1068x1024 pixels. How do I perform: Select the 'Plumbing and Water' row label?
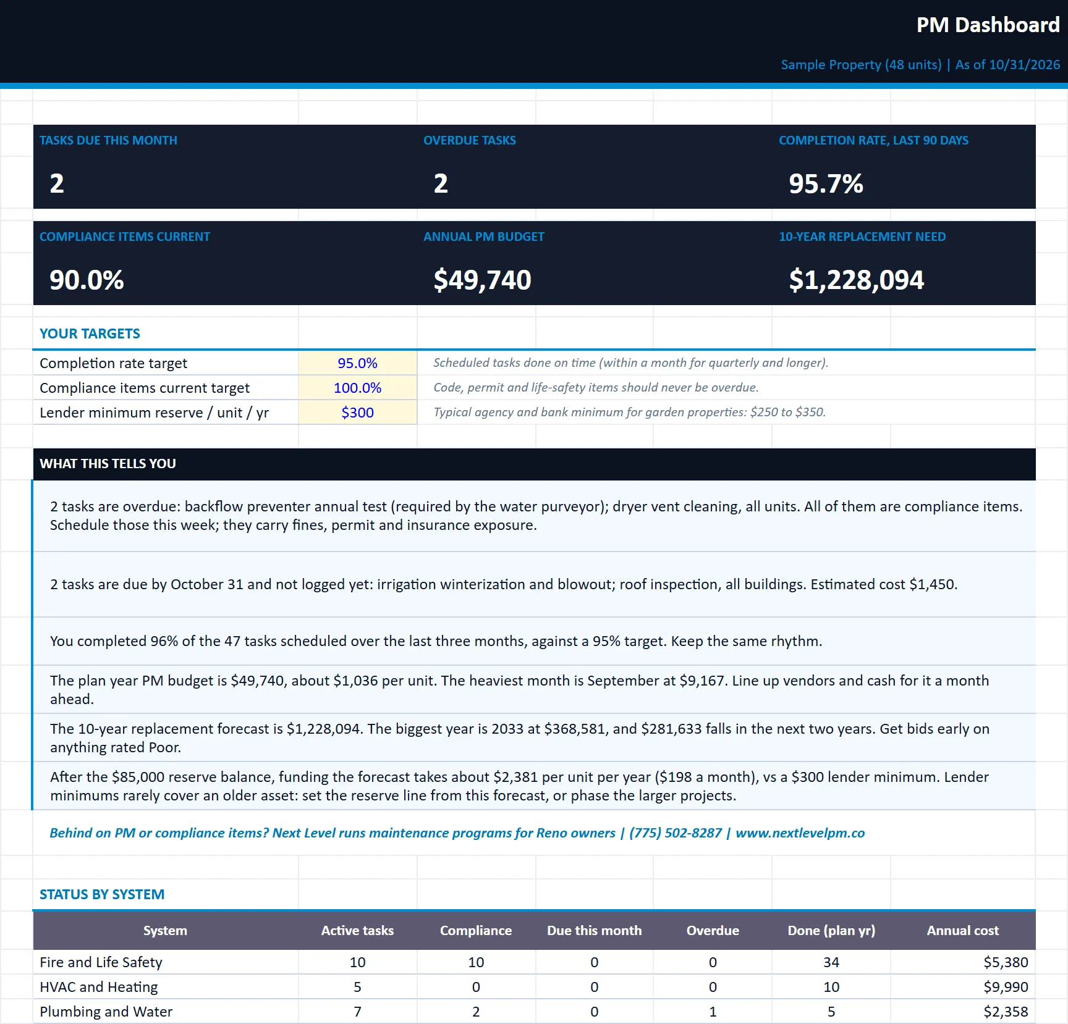coord(106,1012)
